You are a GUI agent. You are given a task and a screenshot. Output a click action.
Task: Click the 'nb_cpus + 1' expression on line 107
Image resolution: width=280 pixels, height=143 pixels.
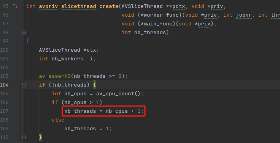(x=123, y=111)
